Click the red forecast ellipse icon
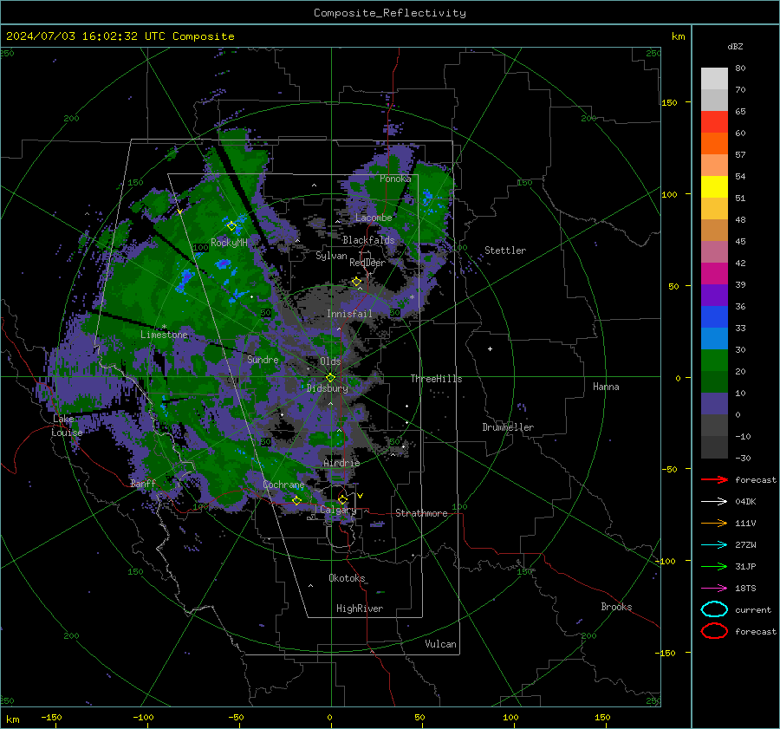Viewport: 780px width, 729px height. click(714, 631)
